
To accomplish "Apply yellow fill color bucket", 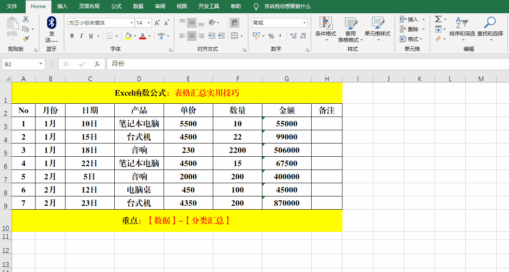I will (128, 36).
